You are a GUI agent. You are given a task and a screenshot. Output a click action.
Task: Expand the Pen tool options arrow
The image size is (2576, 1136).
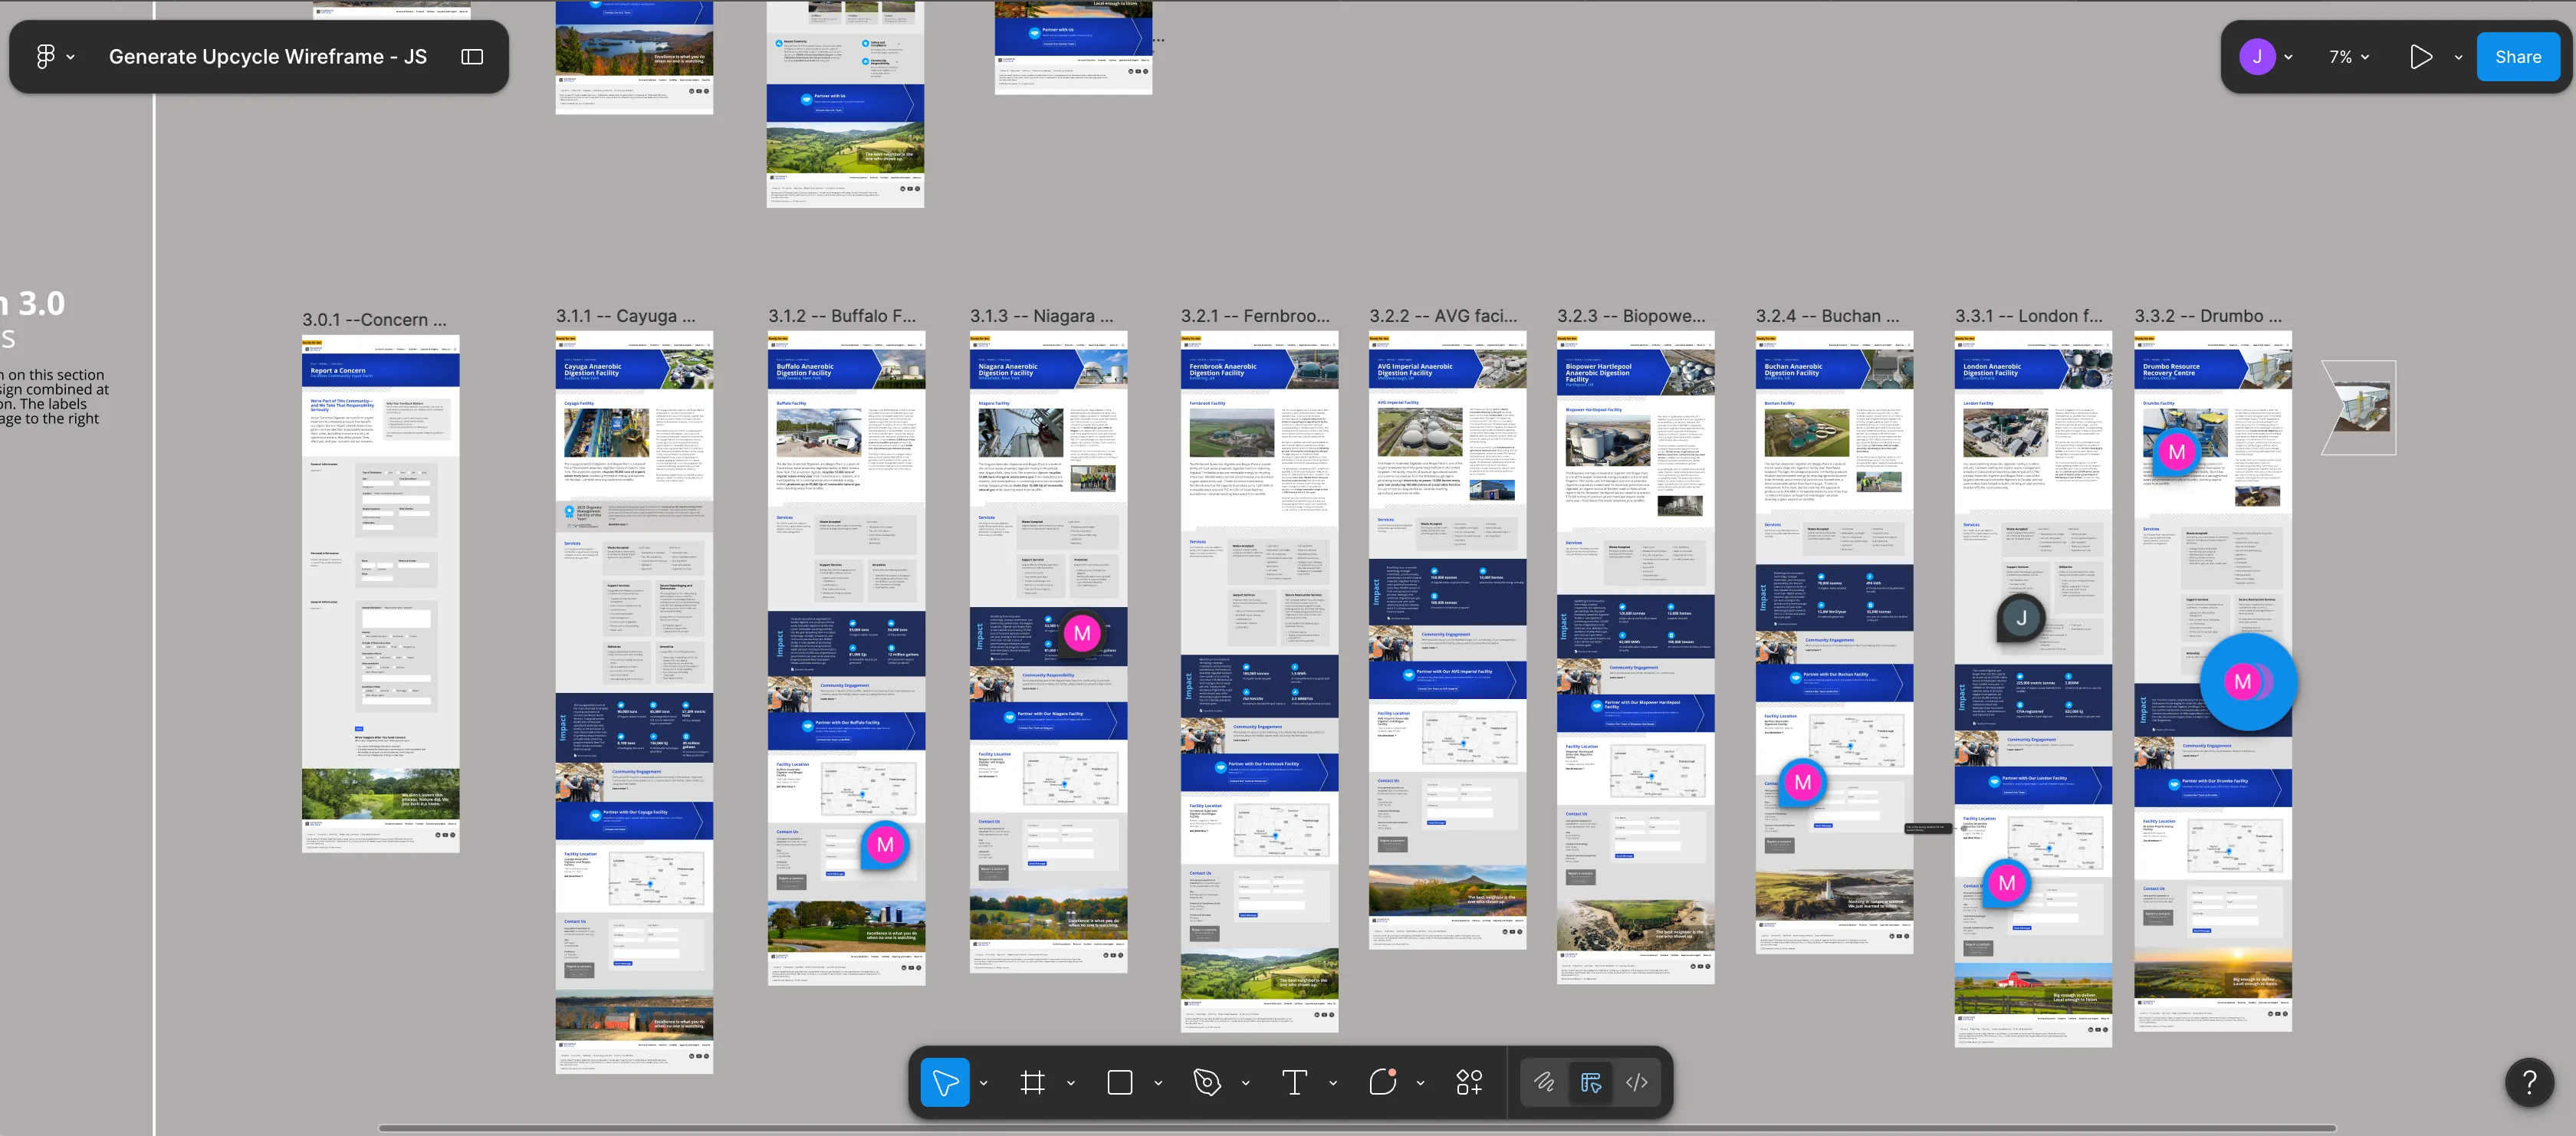click(1245, 1083)
